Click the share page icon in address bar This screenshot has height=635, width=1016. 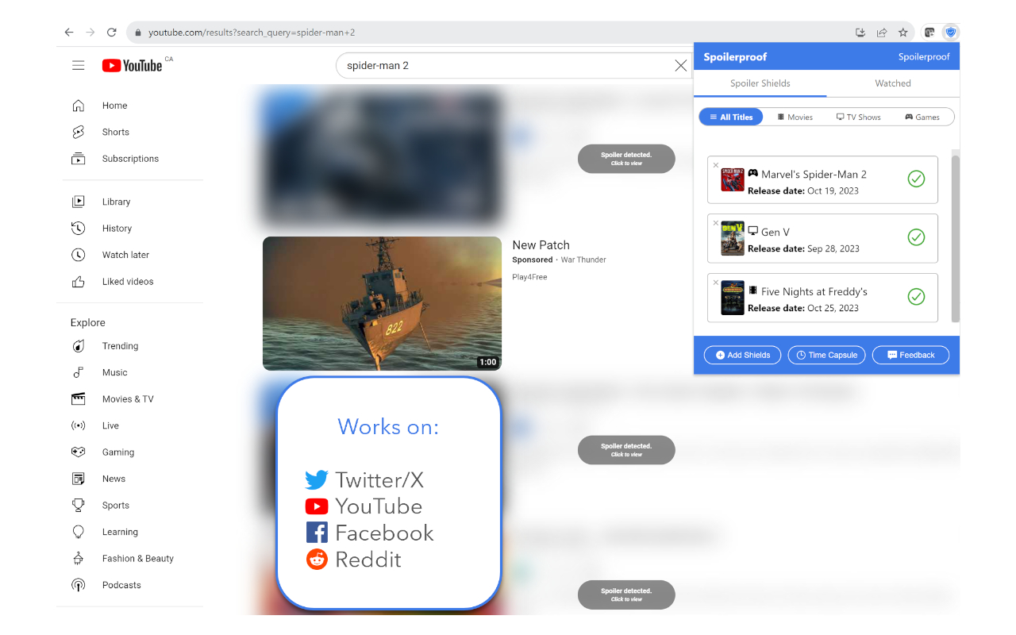(x=882, y=33)
